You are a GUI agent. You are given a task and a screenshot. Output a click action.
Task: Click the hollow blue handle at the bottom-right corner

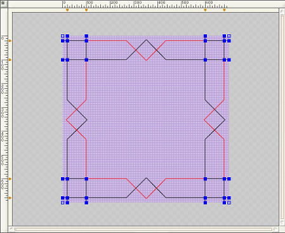[x=229, y=203]
